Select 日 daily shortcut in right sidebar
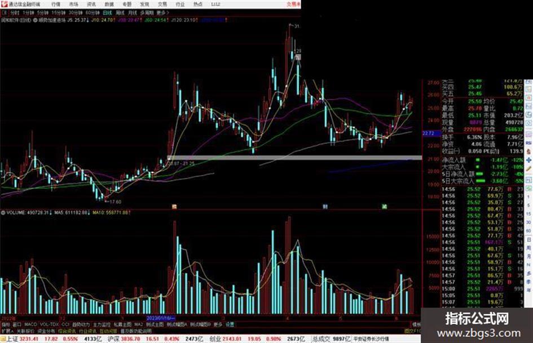Screen dimensions: 533x343 point(528,240)
